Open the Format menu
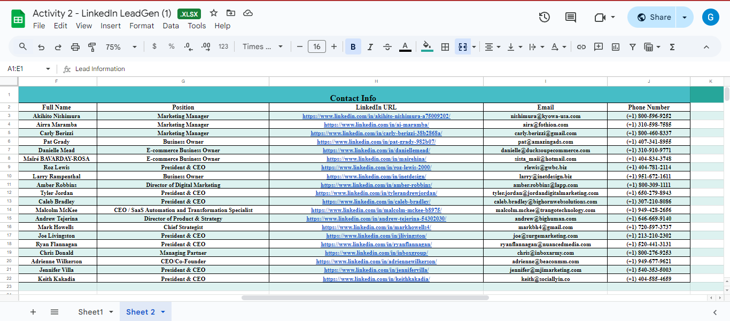 142,26
